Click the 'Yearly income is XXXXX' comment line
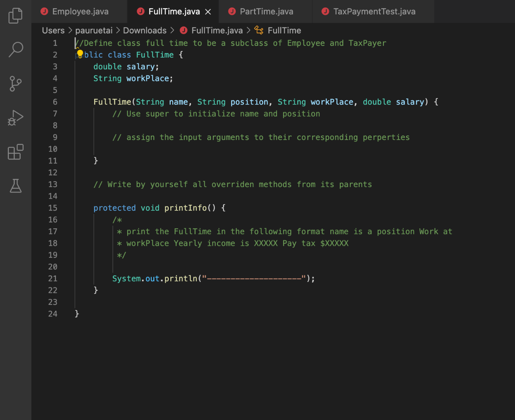Image resolution: width=515 pixels, height=420 pixels. (x=233, y=243)
